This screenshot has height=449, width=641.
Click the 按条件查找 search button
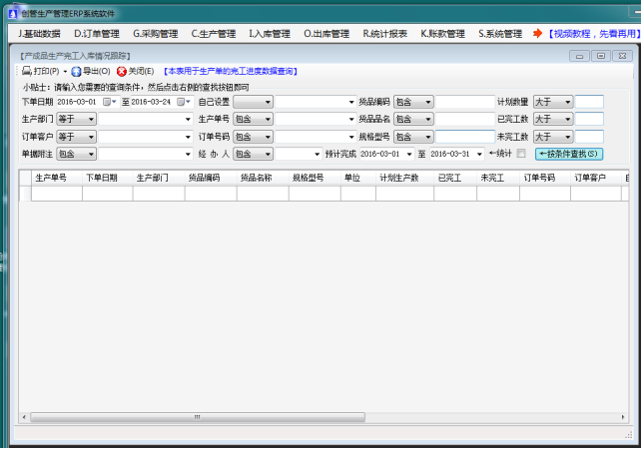pos(569,154)
